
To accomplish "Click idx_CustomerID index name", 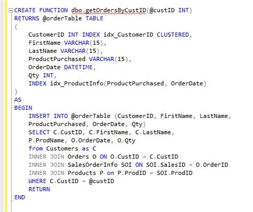I will [128, 35].
